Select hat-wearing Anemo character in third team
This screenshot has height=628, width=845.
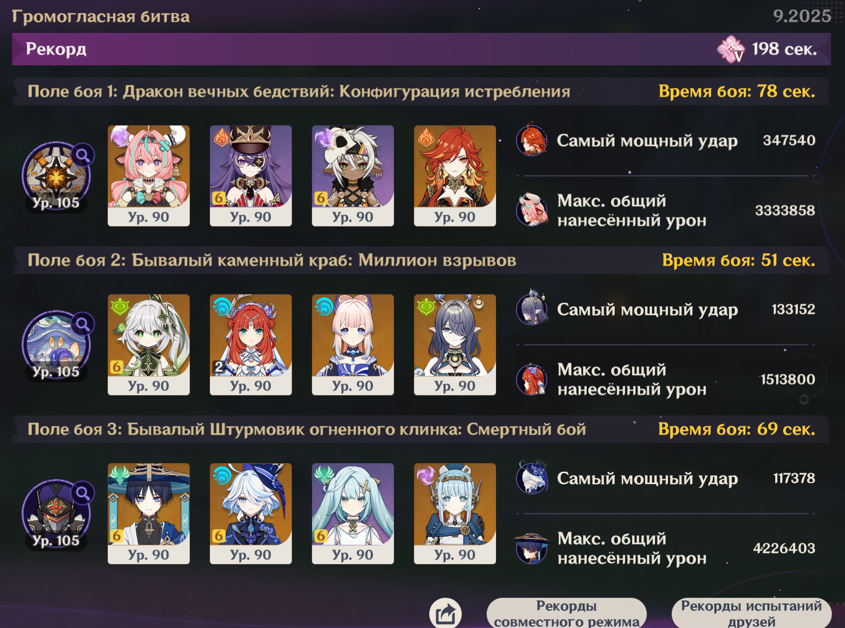pos(149,513)
